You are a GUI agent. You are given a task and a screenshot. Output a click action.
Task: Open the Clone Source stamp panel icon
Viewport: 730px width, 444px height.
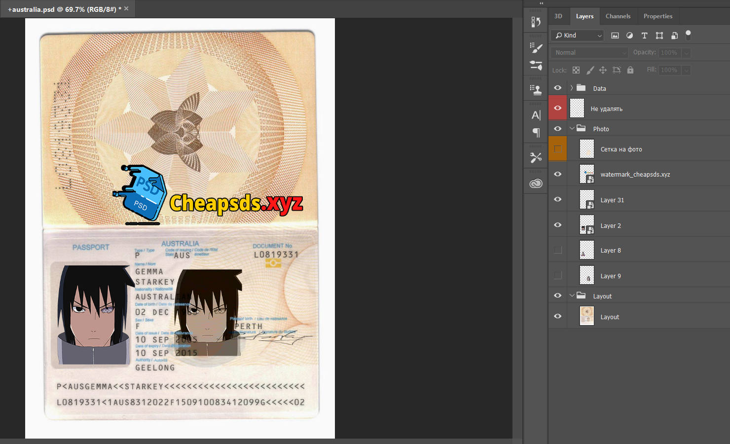tap(536, 89)
